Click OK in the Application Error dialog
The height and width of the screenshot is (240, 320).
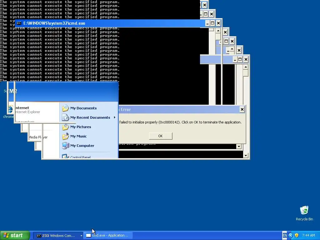click(160, 136)
